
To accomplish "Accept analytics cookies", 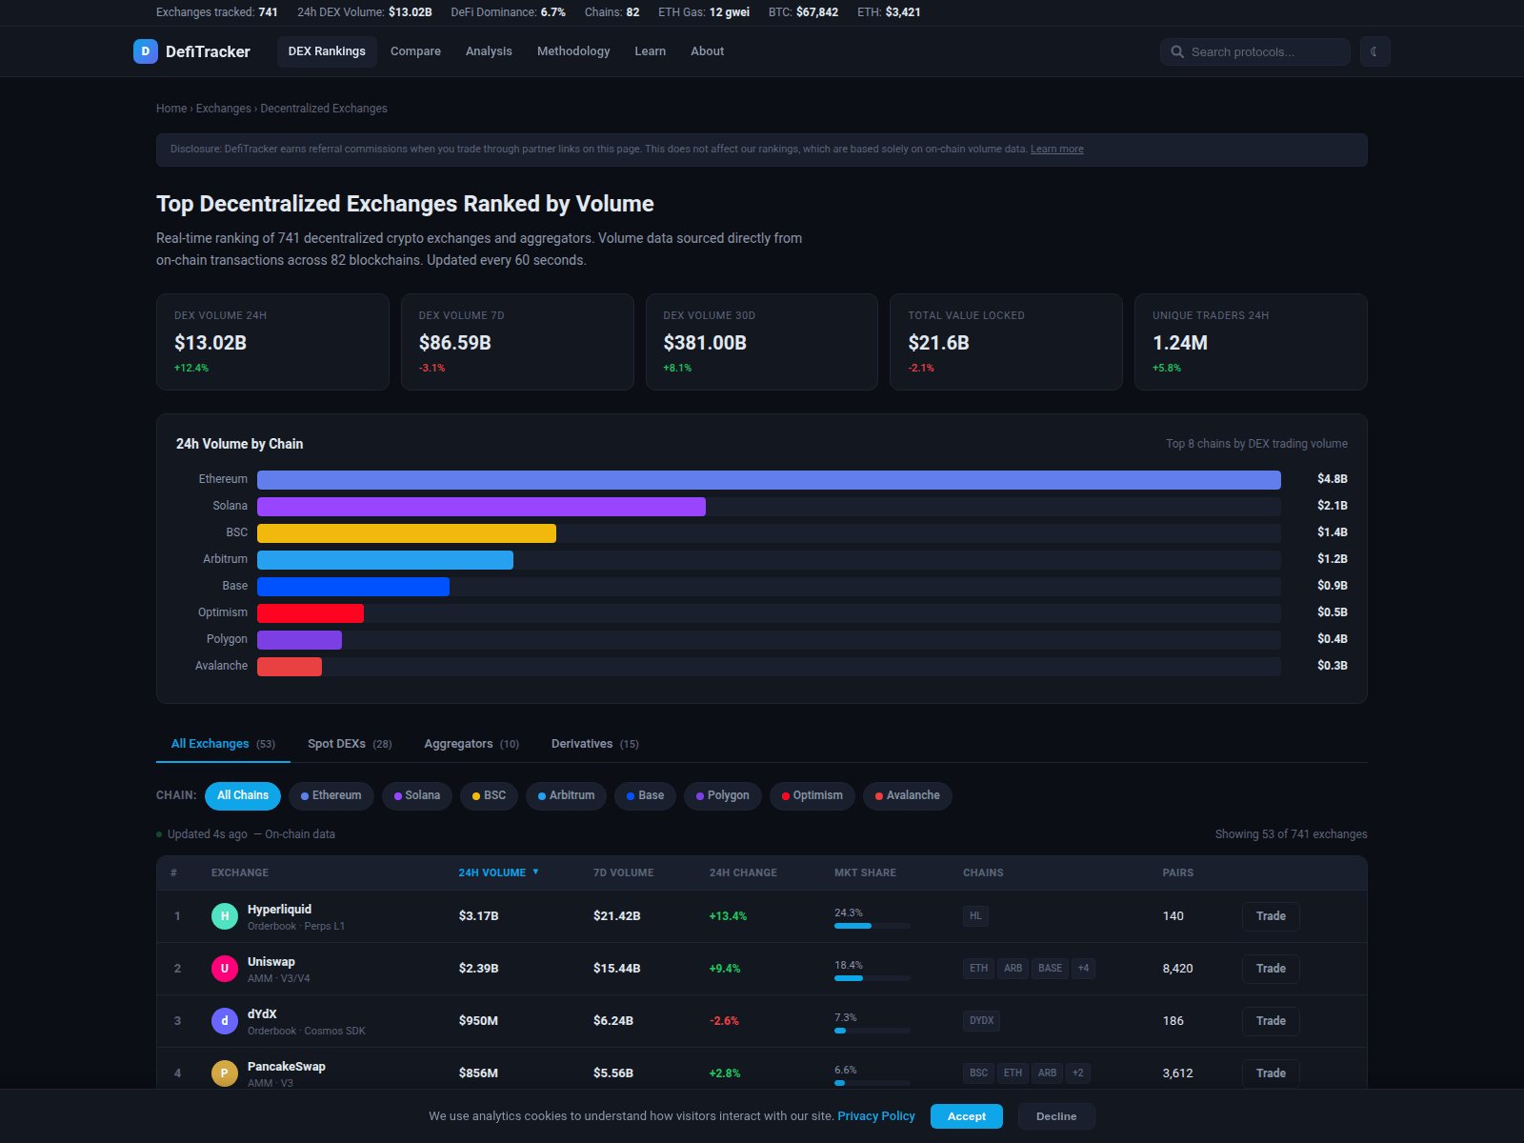I will [967, 1116].
